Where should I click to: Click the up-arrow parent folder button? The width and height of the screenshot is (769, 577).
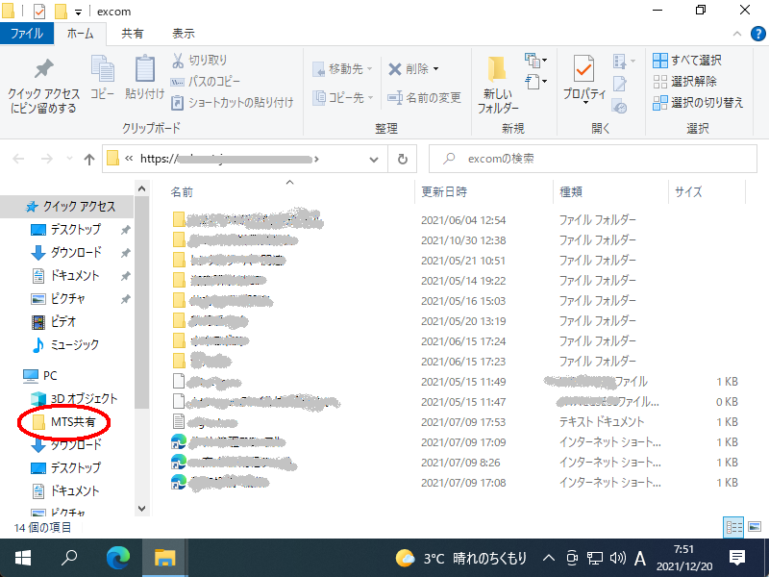click(89, 159)
